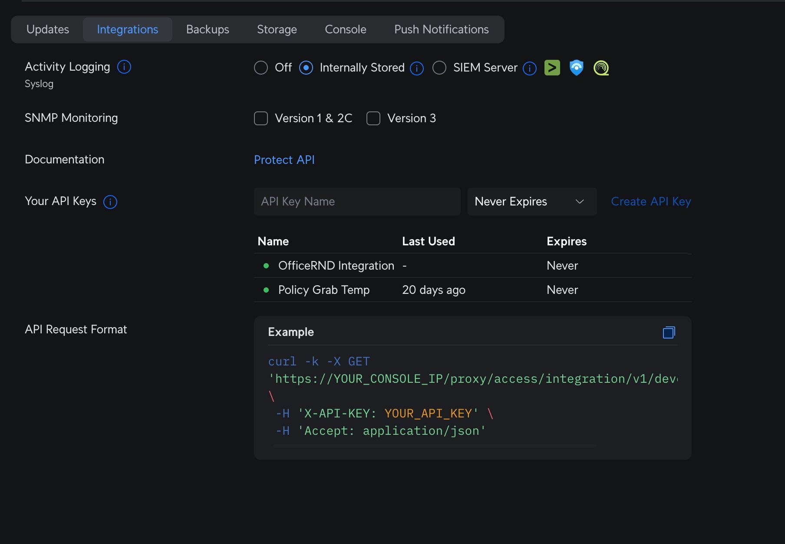Viewport: 785px width, 544px height.
Task: Click the green Splunk arrow icon
Action: [552, 68]
